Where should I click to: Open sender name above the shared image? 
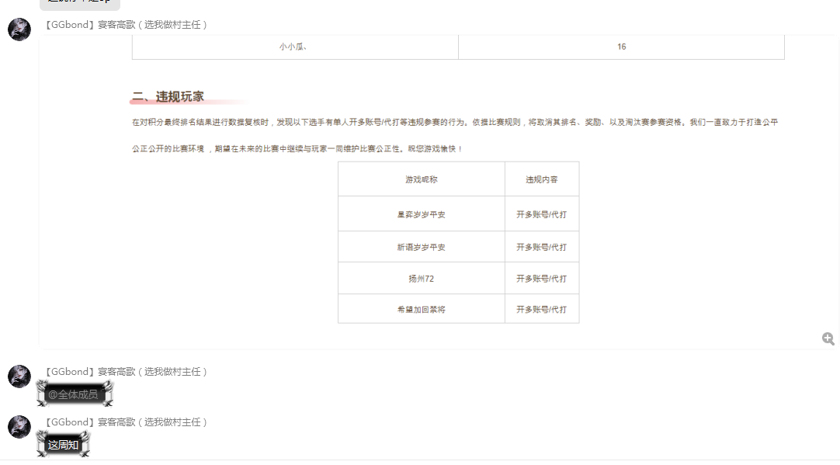(x=127, y=25)
